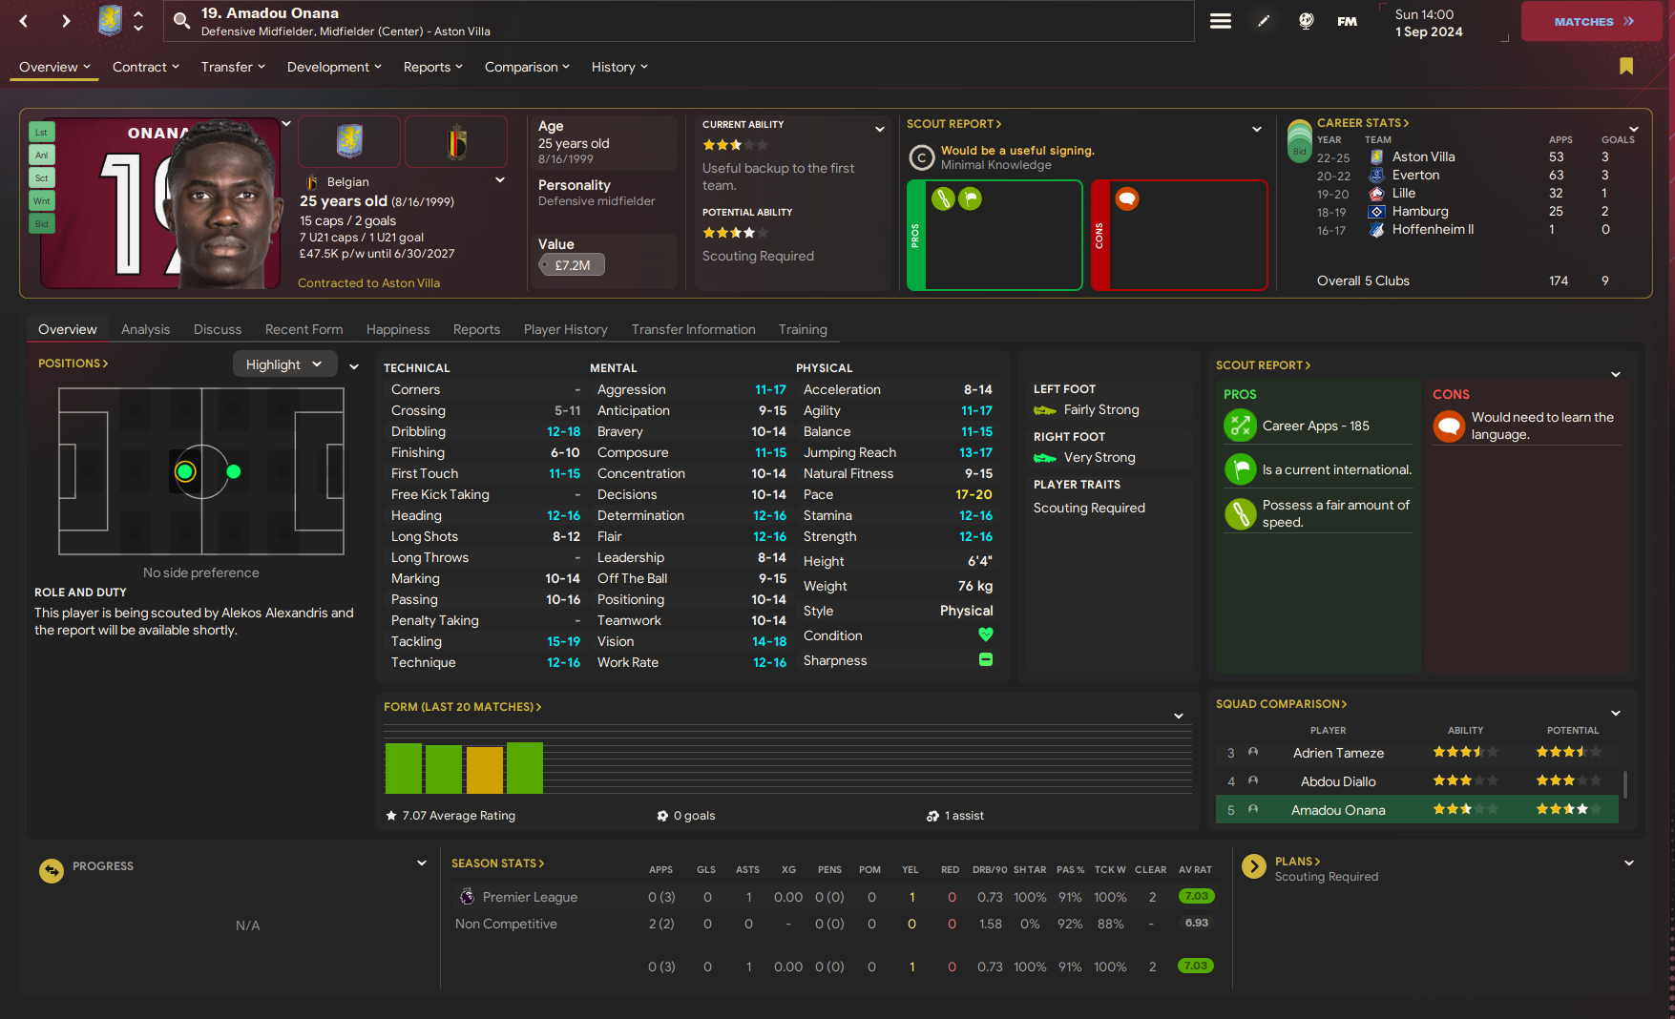Go back with the left arrow
The width and height of the screenshot is (1675, 1019).
click(x=24, y=21)
